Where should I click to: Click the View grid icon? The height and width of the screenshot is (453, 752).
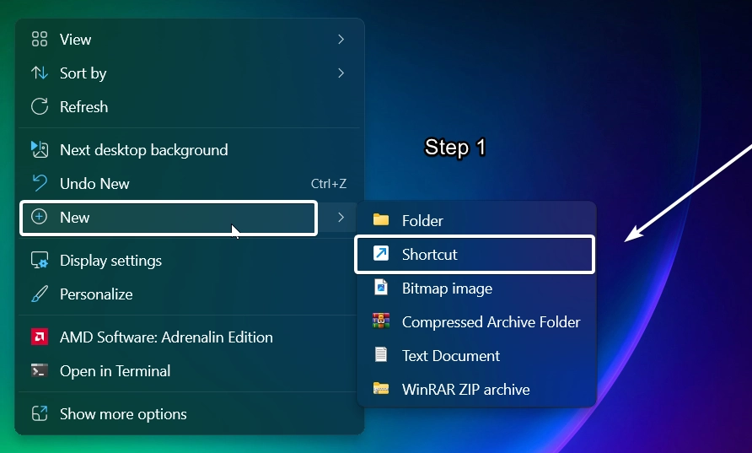tap(40, 39)
